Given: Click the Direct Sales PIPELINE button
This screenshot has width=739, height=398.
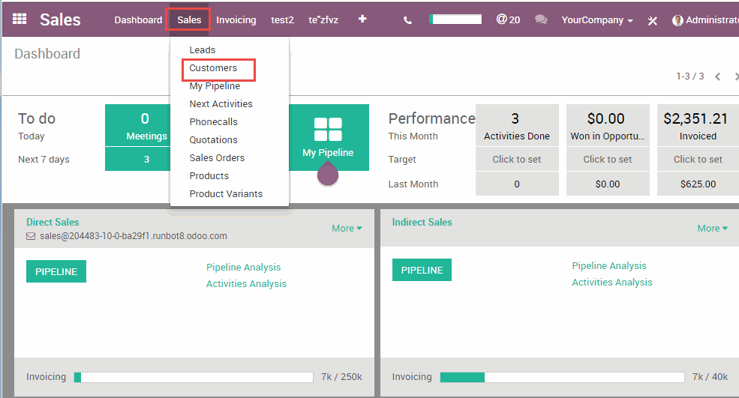Looking at the screenshot, I should (56, 271).
